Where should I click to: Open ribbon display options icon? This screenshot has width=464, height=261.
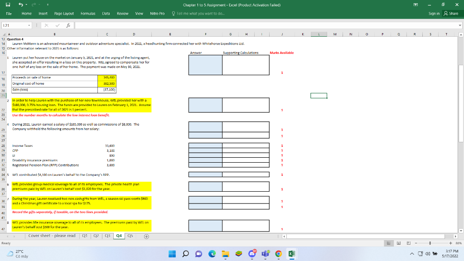click(x=416, y=5)
